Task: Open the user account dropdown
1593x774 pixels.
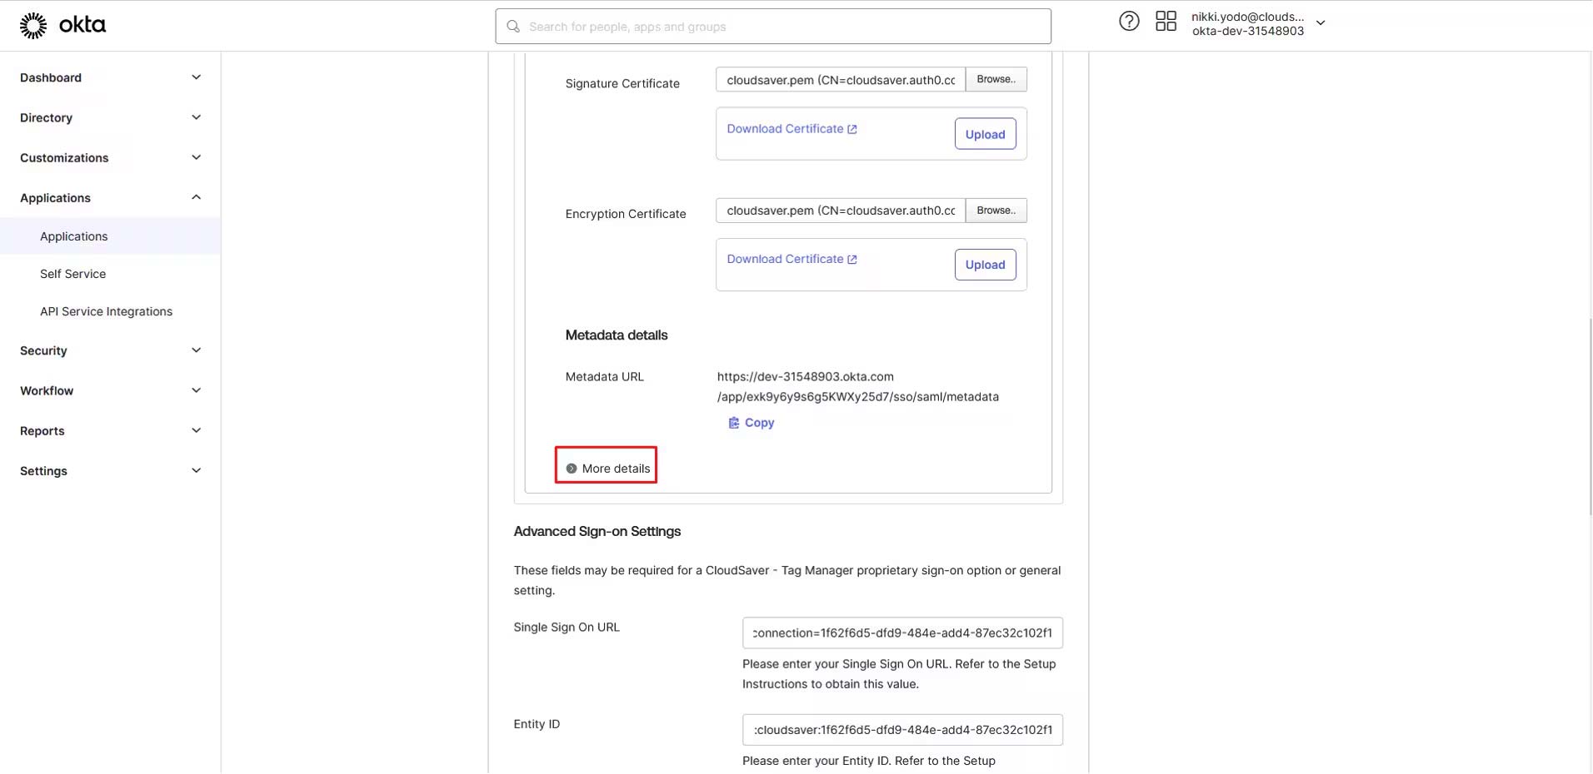Action: tap(1320, 23)
